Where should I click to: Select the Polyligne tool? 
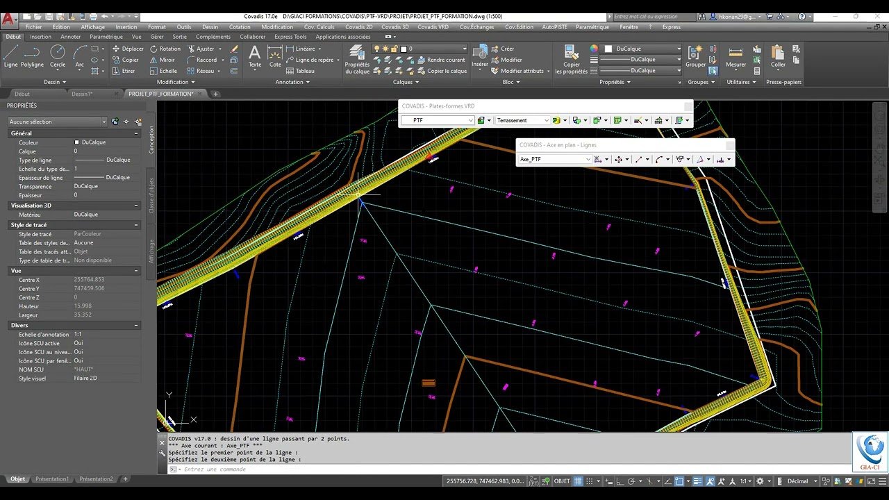click(32, 56)
